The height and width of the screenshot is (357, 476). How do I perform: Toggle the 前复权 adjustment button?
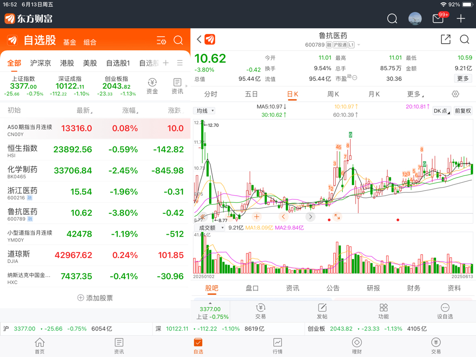pos(463,111)
